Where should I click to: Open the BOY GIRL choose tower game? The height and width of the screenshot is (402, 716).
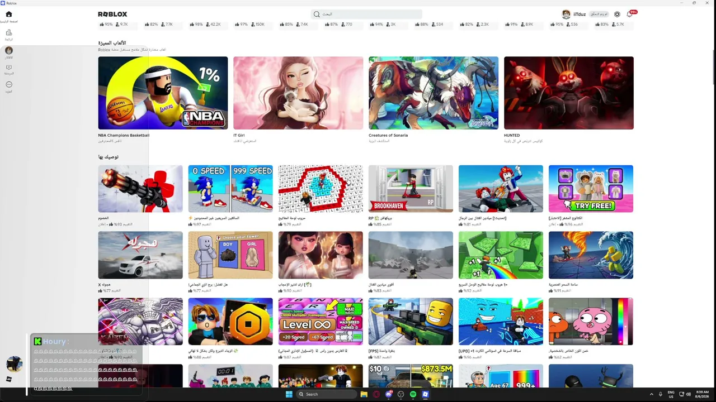coord(230,255)
